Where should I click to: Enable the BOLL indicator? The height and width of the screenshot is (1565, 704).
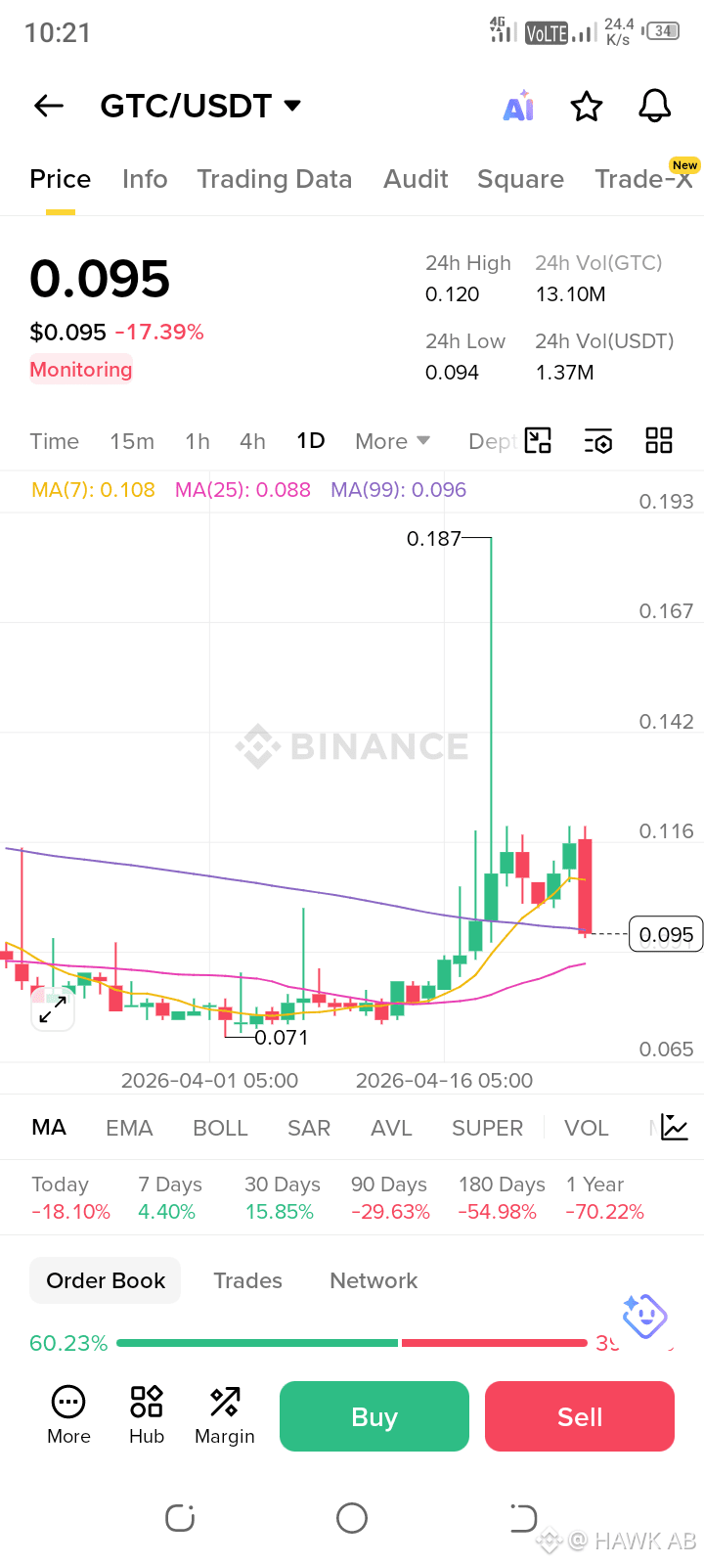pyautogui.click(x=220, y=1128)
